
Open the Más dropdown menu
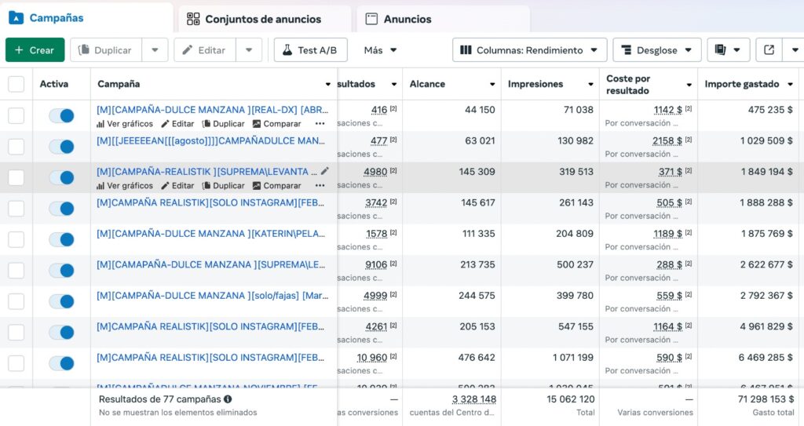click(x=380, y=50)
